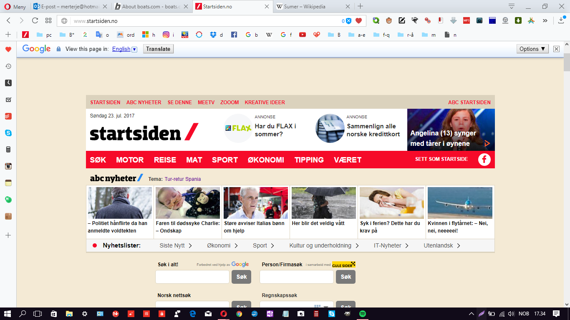Open the YouTube bookmark in bookmarks bar
The image size is (570, 320).
(x=303, y=35)
